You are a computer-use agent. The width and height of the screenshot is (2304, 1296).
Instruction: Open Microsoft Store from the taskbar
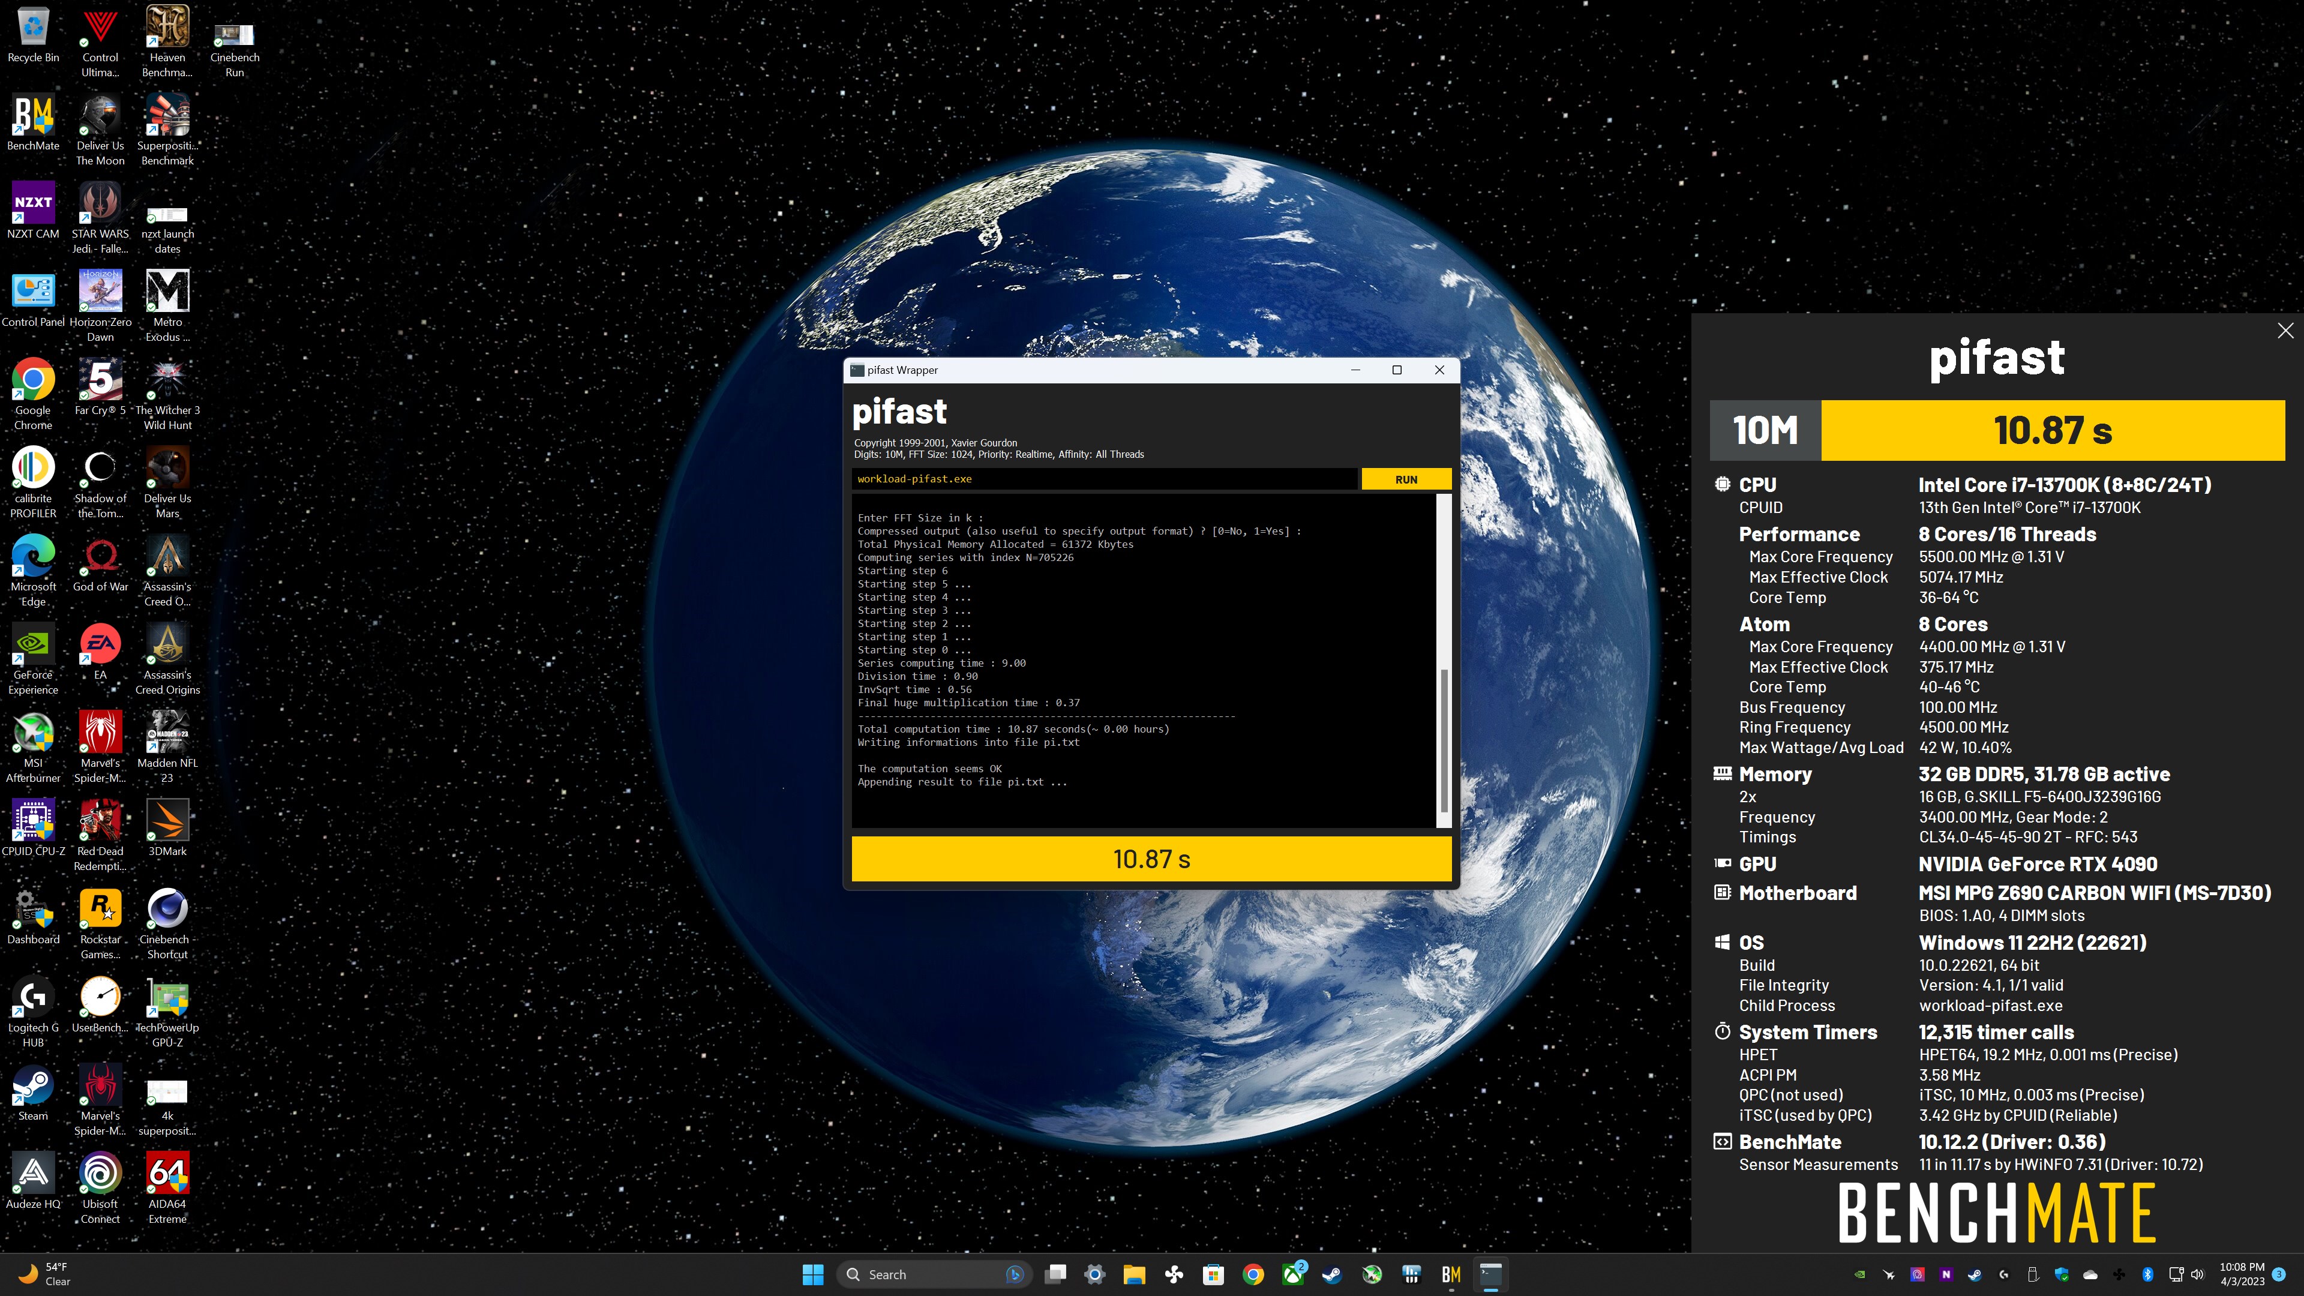[x=1213, y=1274]
